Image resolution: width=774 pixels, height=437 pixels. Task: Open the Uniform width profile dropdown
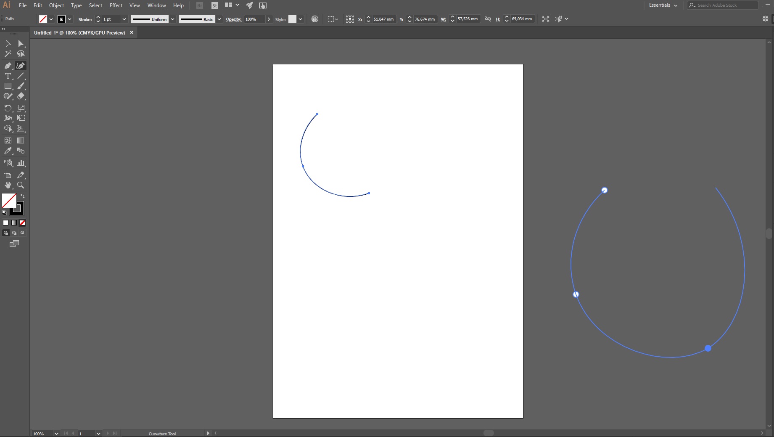coord(172,19)
